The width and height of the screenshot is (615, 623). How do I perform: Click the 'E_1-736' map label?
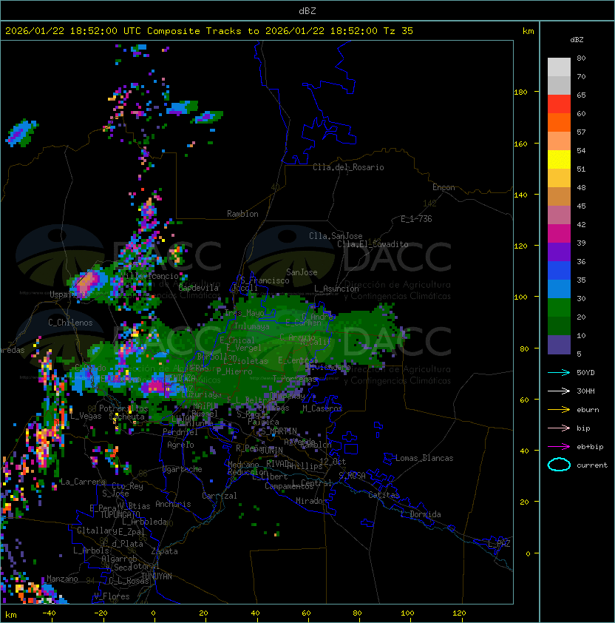pos(416,219)
